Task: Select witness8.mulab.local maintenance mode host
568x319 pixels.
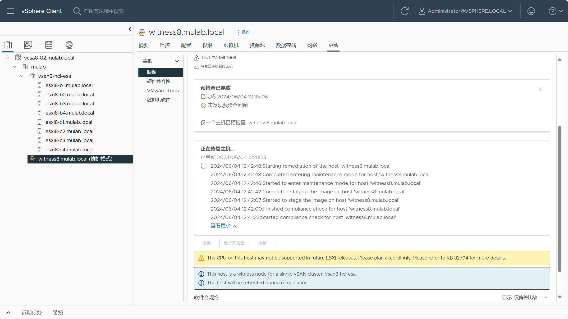Action: coord(80,159)
